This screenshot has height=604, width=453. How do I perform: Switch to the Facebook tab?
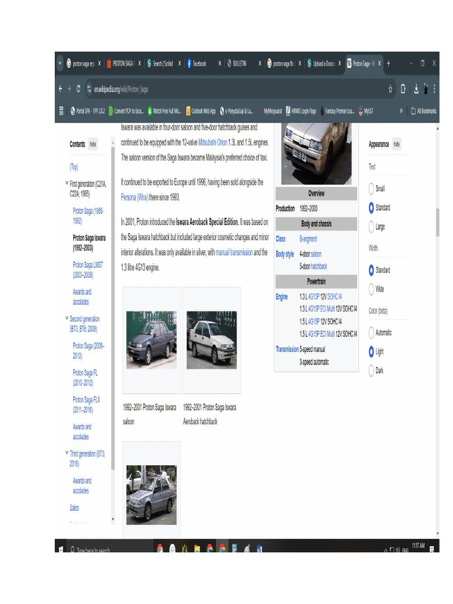click(199, 63)
